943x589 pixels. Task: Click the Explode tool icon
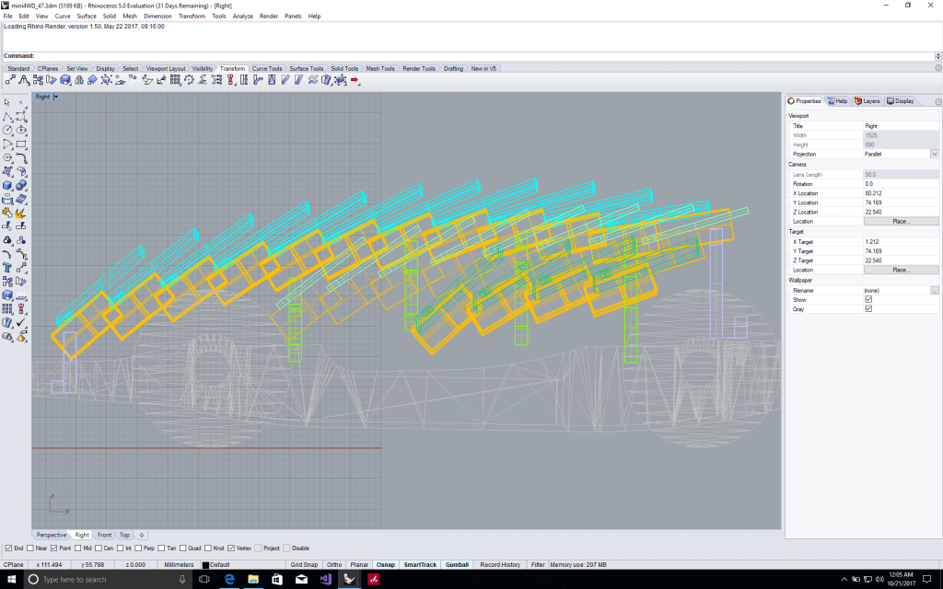(21, 213)
